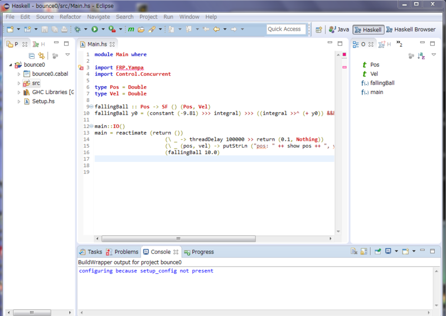Switch to the Progress tab
446x316 pixels.
[199, 252]
